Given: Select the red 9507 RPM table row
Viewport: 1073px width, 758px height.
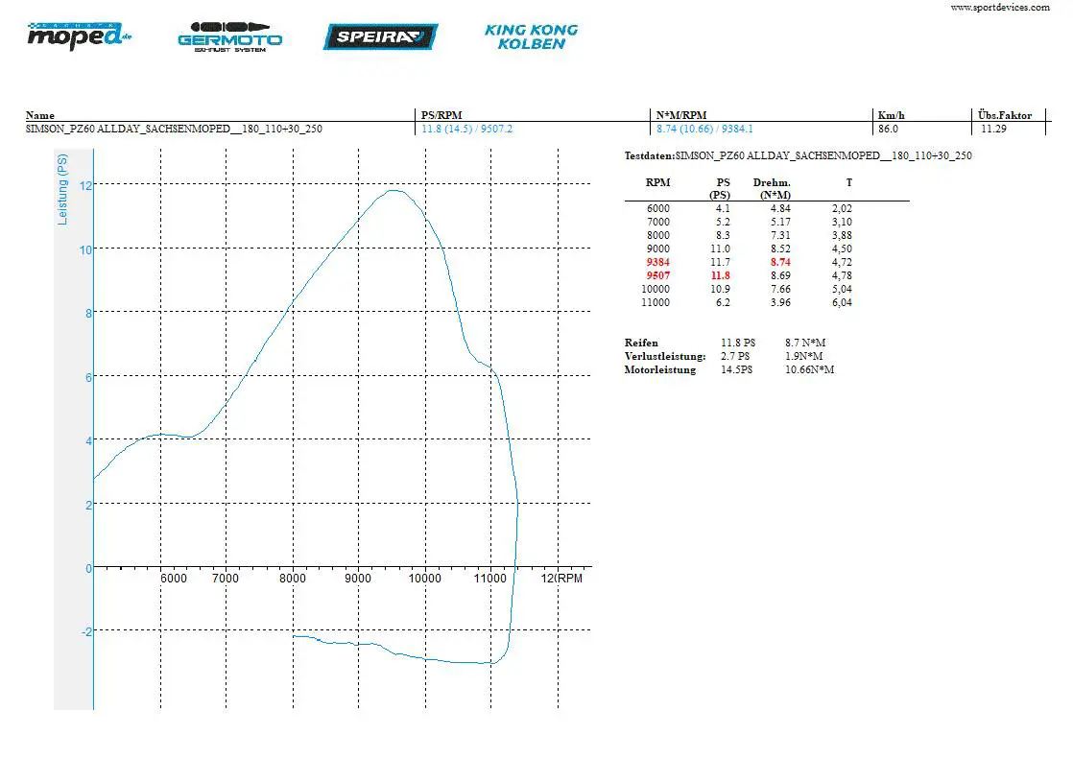Looking at the screenshot, I should pos(657,275).
